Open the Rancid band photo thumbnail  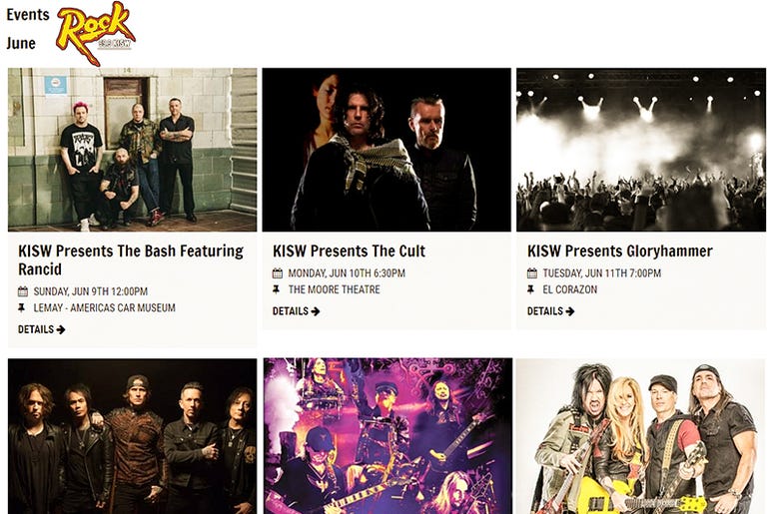tap(132, 150)
